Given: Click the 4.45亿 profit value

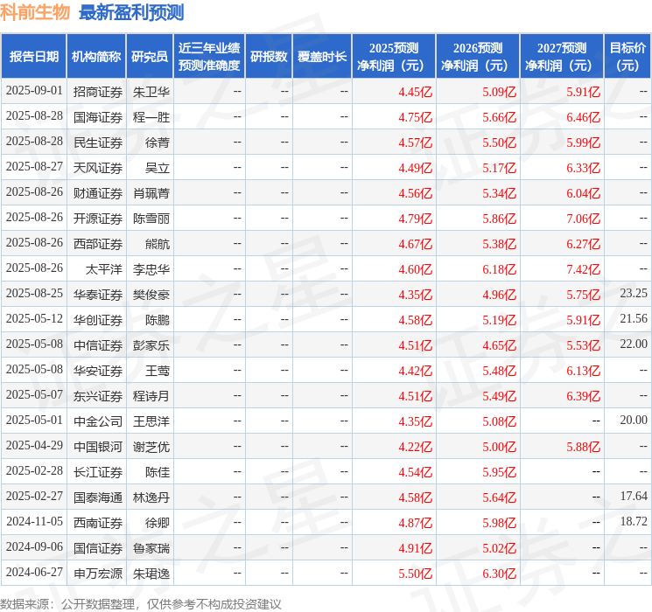Looking at the screenshot, I should (416, 92).
